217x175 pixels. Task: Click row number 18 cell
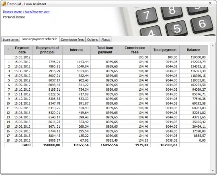tap(8, 140)
